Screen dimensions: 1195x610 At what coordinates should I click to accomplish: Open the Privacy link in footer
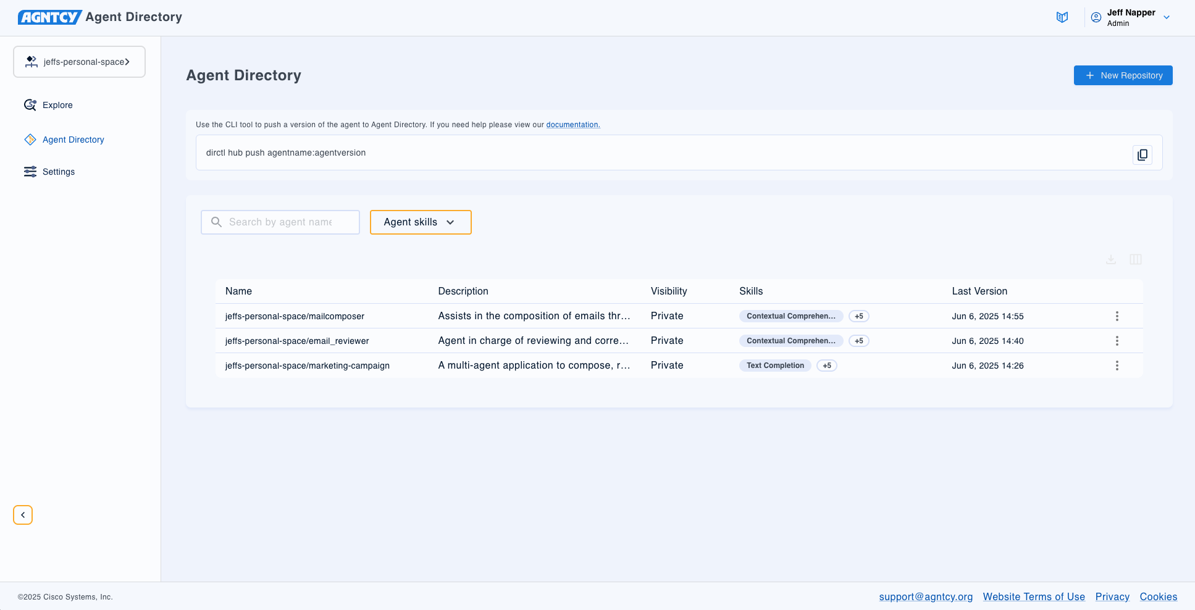tap(1112, 596)
